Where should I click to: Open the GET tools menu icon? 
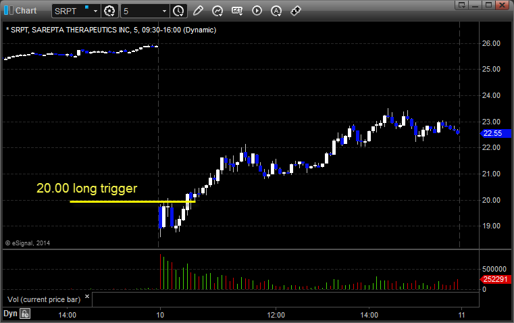click(x=237, y=11)
